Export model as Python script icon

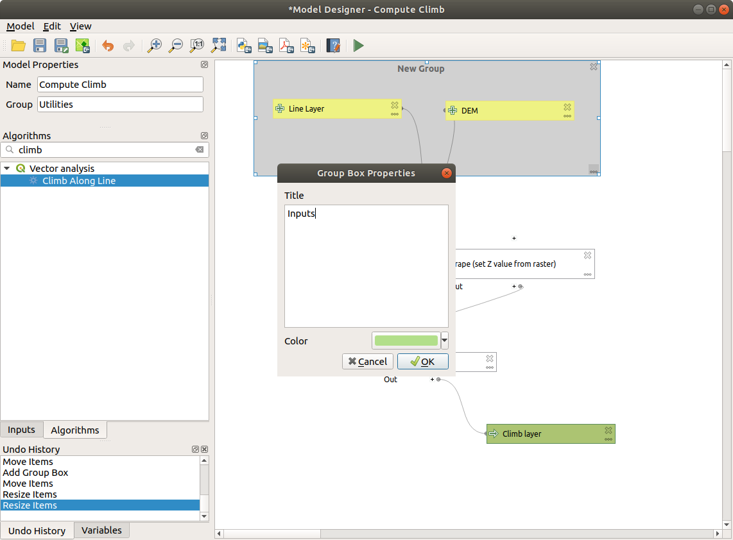point(243,46)
